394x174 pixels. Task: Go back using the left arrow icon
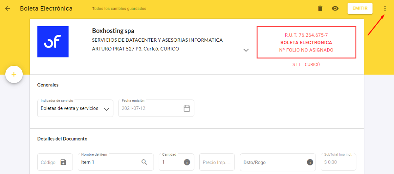point(8,9)
